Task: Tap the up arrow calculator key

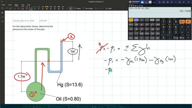Action: (142, 25)
